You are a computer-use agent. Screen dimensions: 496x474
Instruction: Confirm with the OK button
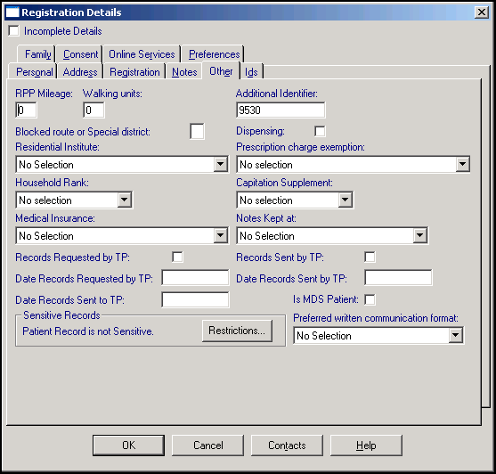click(128, 445)
